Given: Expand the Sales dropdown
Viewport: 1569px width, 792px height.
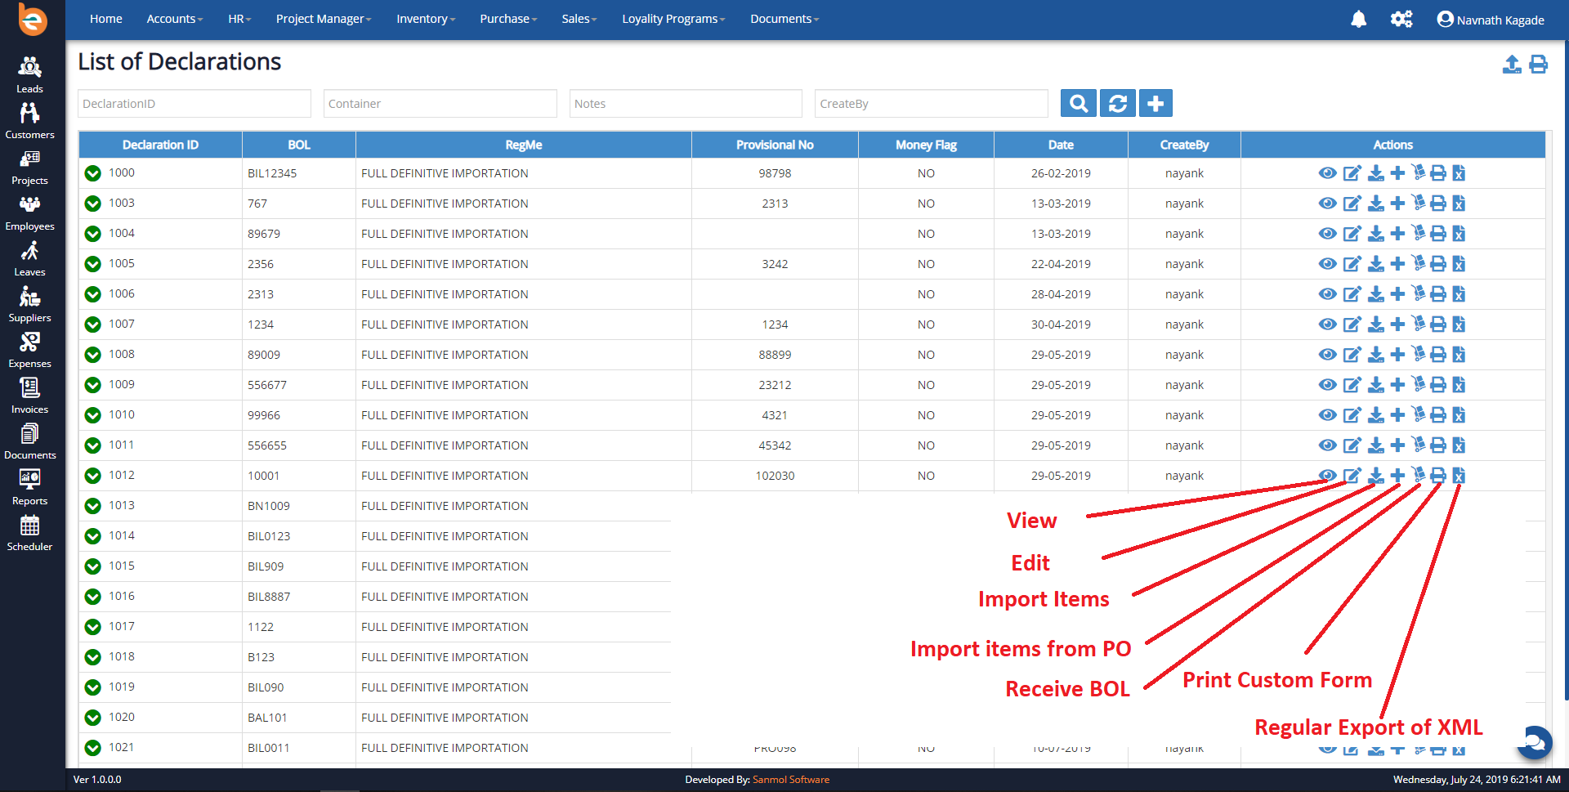Looking at the screenshot, I should pyautogui.click(x=579, y=19).
